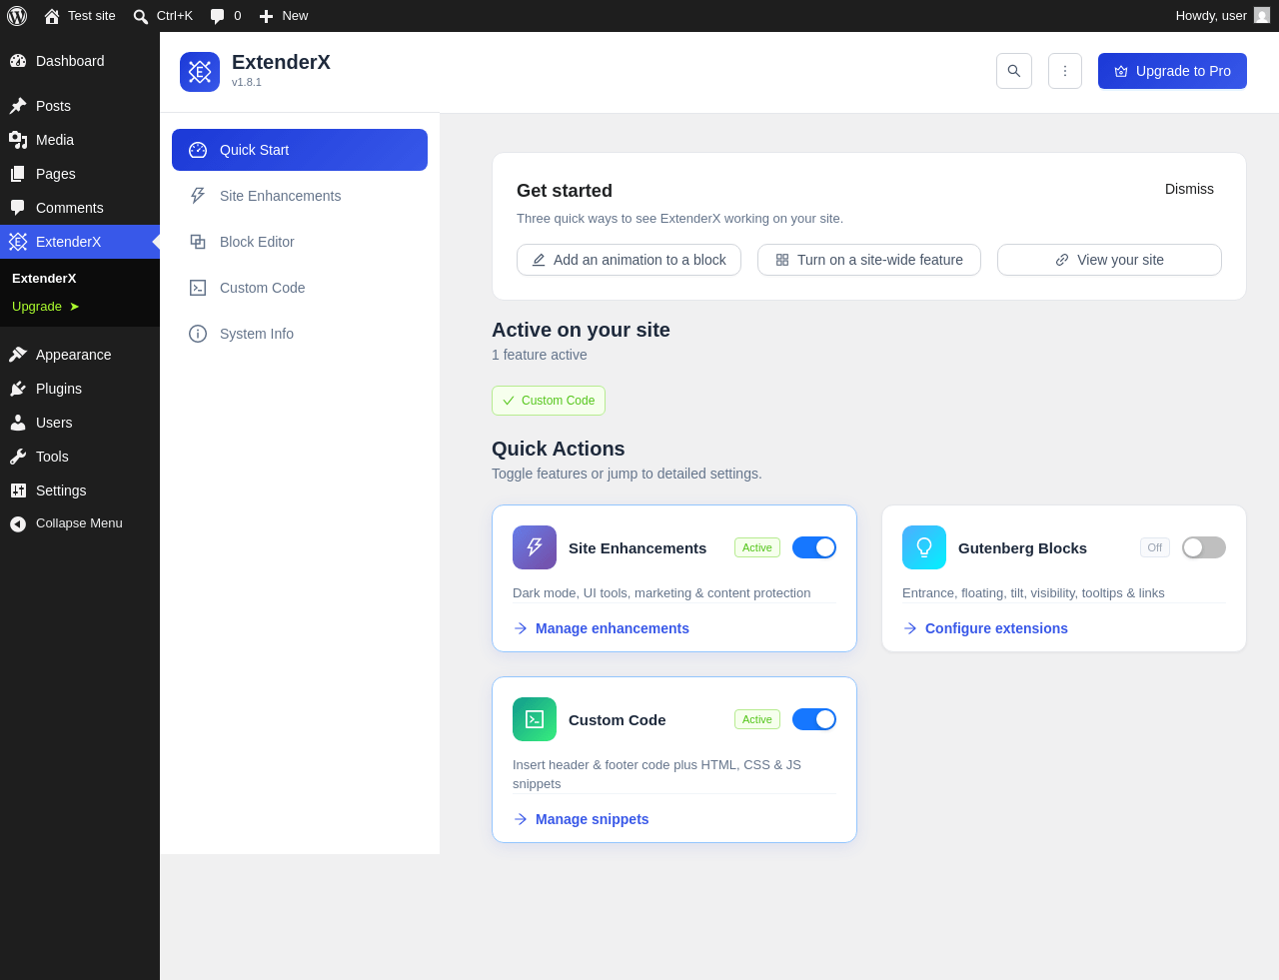Image resolution: width=1279 pixels, height=980 pixels.
Task: Click the Gutenberg Blocks lightbulb icon
Action: (x=924, y=547)
